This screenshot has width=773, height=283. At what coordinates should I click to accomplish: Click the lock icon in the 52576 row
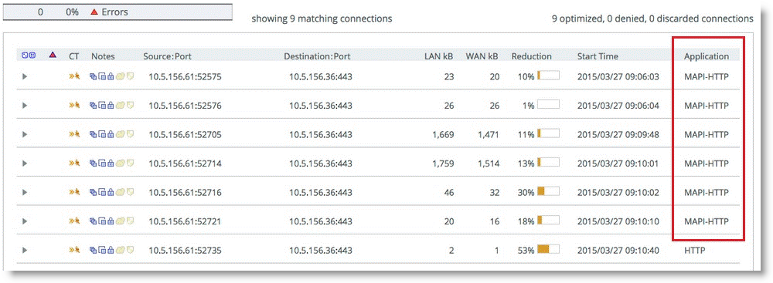(x=111, y=105)
